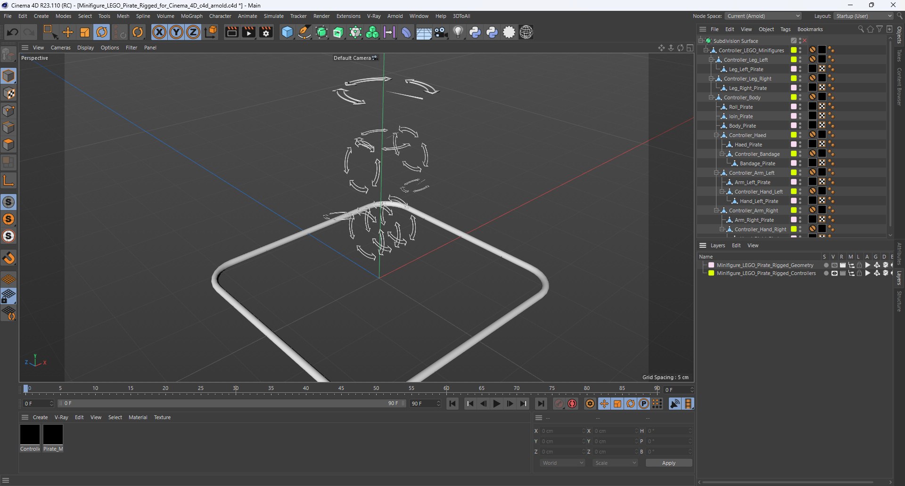Click the globe icon in toolbar
The image size is (905, 486).
526,32
